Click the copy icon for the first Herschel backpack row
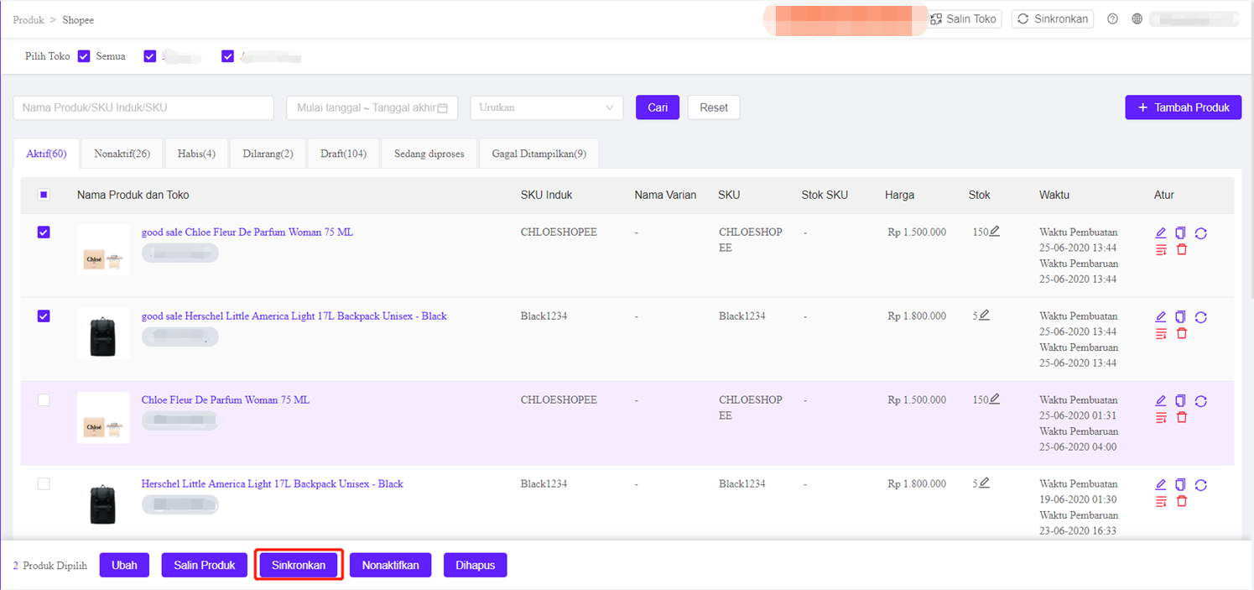Image resolution: width=1254 pixels, height=590 pixels. click(x=1181, y=317)
